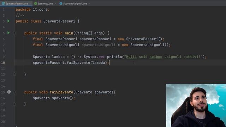The width and height of the screenshot is (226, 127).
Task: Click the class icon on SpaventaUsignoli.java tab
Action: [x=61, y=4]
